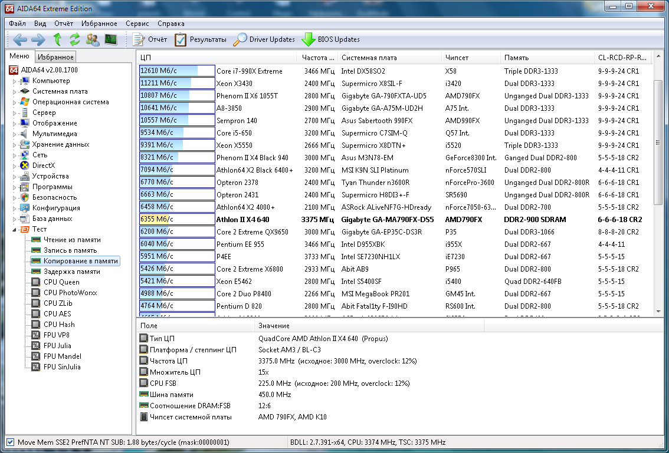Open the Отчёт menu
The height and width of the screenshot is (453, 669).
click(x=64, y=24)
